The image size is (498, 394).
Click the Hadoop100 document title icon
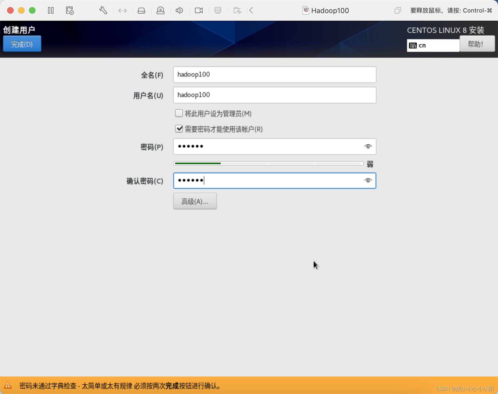coord(306,11)
